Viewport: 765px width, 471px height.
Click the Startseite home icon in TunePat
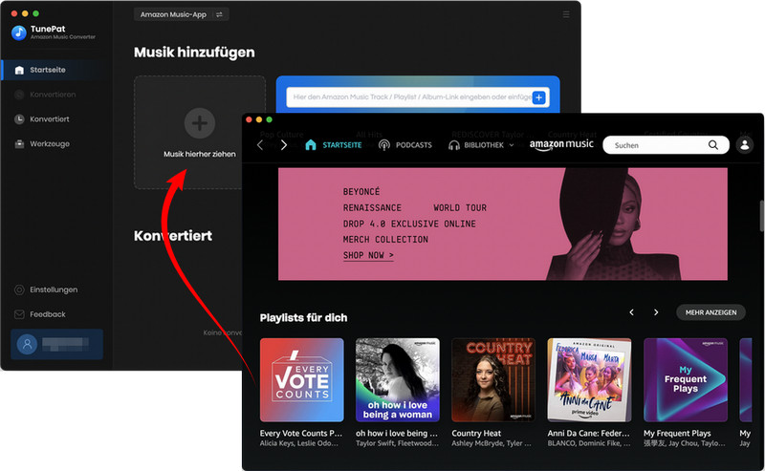pyautogui.click(x=19, y=70)
